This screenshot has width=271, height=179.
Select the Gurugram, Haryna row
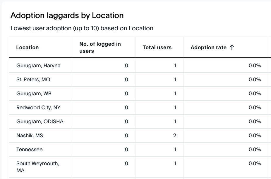(x=38, y=66)
